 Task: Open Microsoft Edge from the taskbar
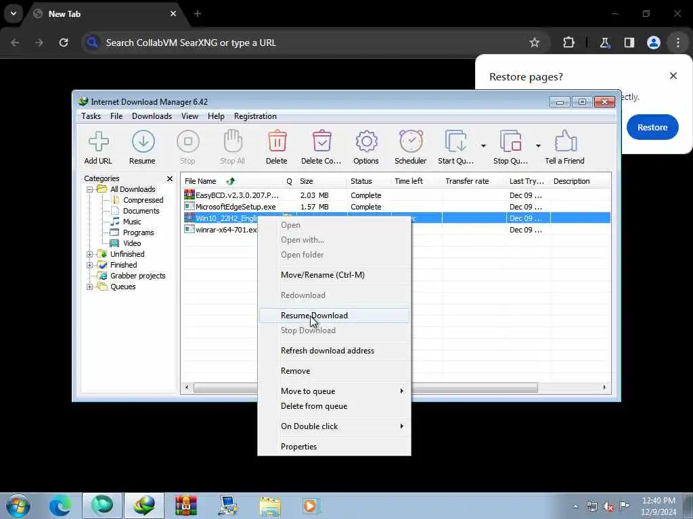(60, 505)
